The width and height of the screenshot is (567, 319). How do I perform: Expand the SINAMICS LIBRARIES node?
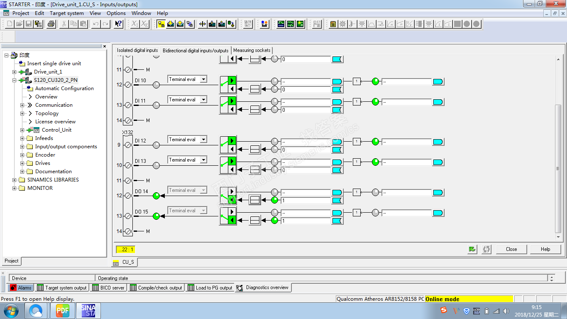pyautogui.click(x=15, y=180)
